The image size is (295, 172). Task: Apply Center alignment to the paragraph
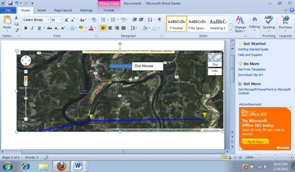tap(110, 28)
